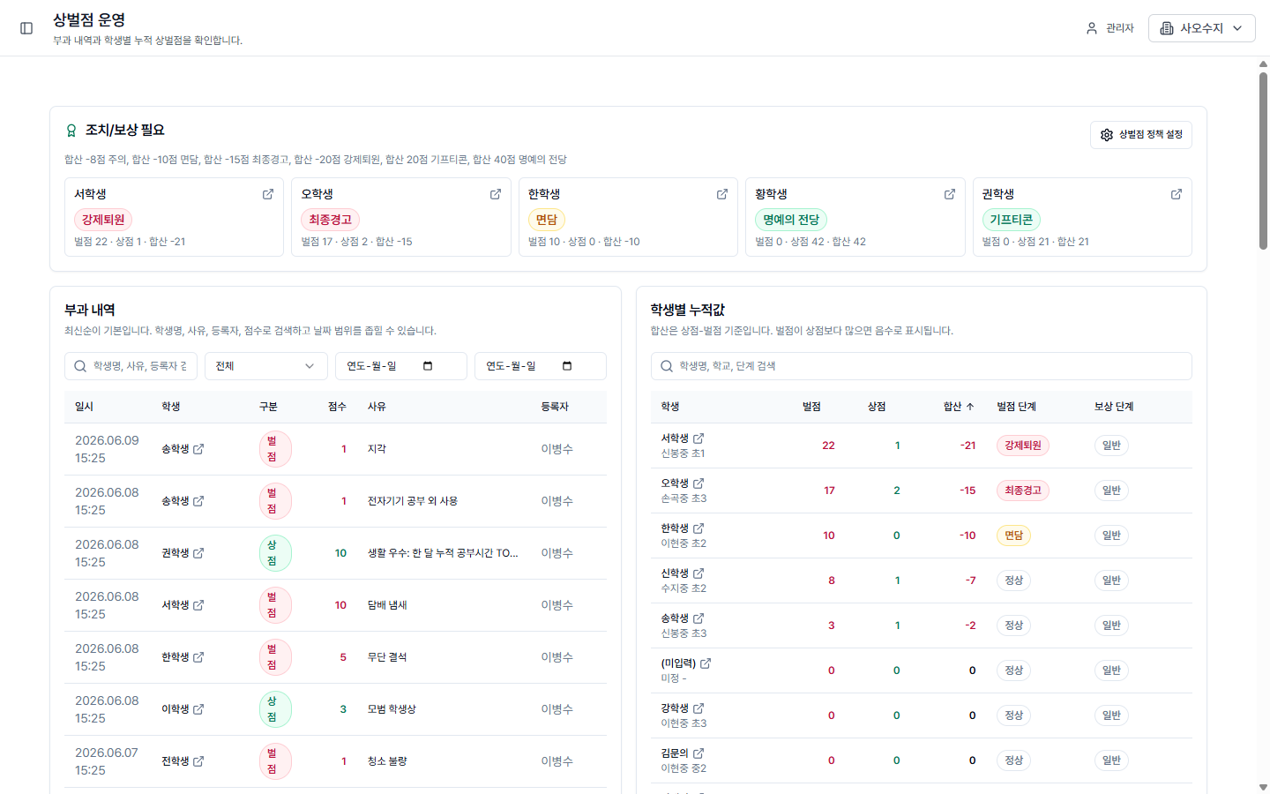Open (미입력) student link icon
The width and height of the screenshot is (1270, 794).
pos(706,663)
